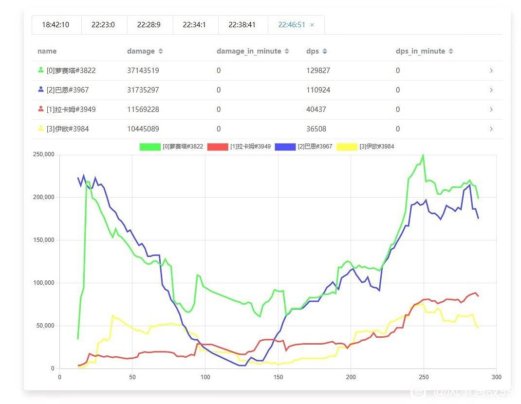The width and height of the screenshot is (521, 404).
Task: Switch to the 18:42:10 tab
Action: (x=56, y=25)
